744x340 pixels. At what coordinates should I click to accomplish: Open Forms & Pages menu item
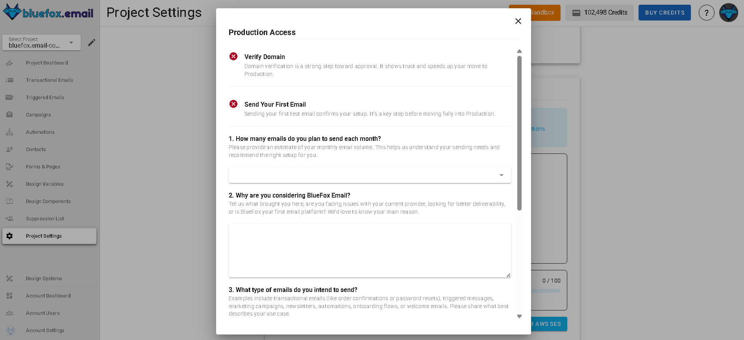[x=43, y=167]
